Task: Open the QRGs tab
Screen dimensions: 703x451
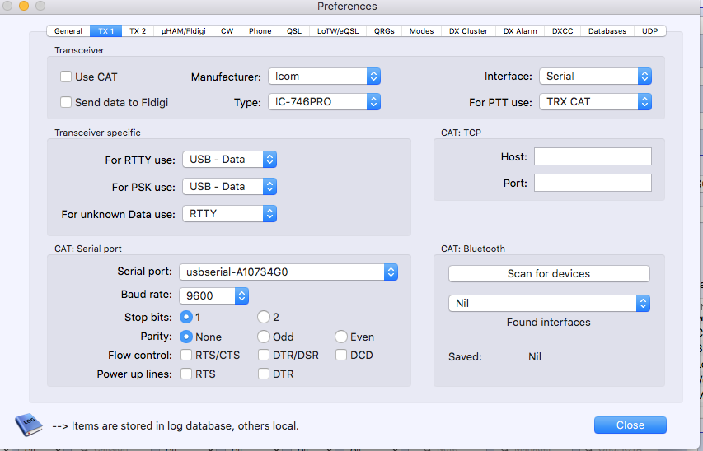Action: tap(384, 31)
